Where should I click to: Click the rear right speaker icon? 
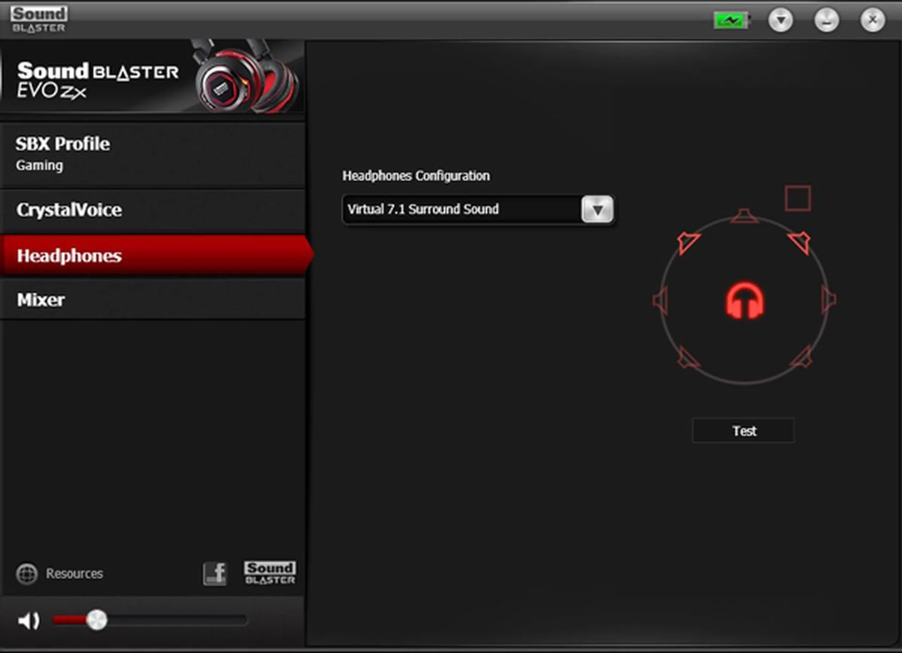click(801, 358)
